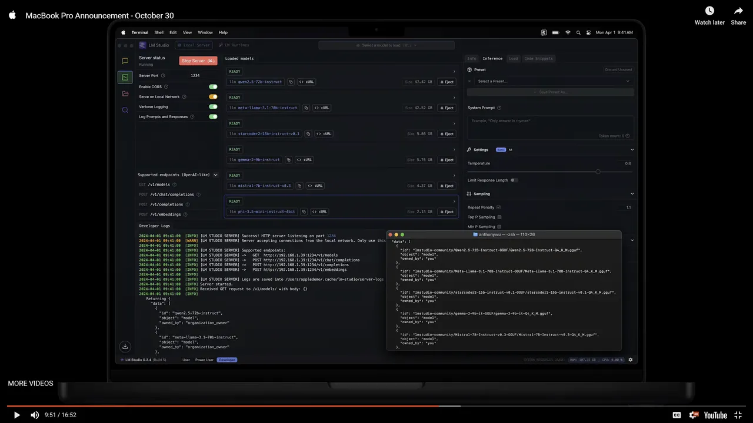The width and height of the screenshot is (753, 423).
Task: Click the Log Prompts and Responses help icon
Action: click(192, 117)
